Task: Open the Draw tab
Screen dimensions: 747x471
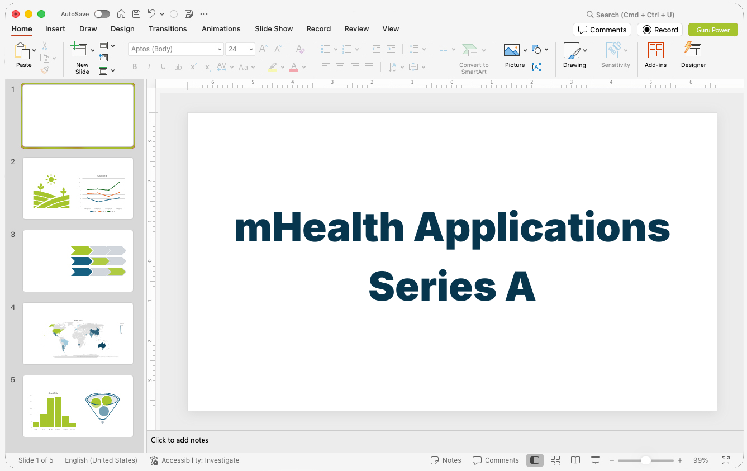Action: 88,28
